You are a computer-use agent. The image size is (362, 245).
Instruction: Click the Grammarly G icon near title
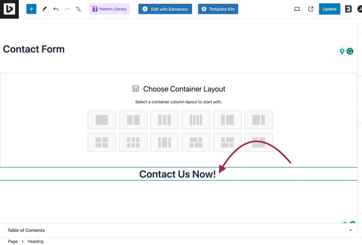pos(350,51)
